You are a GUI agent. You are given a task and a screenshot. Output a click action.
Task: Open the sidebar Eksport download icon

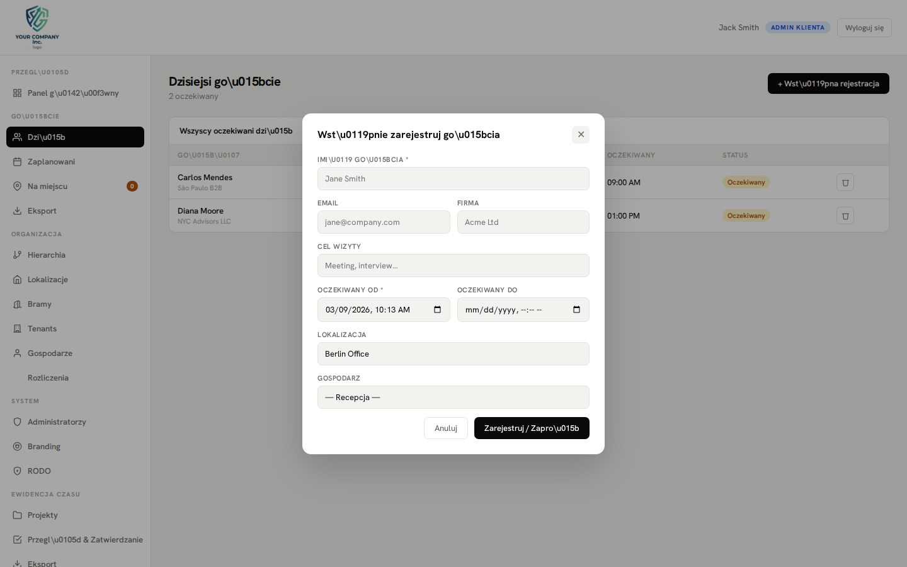[18, 210]
